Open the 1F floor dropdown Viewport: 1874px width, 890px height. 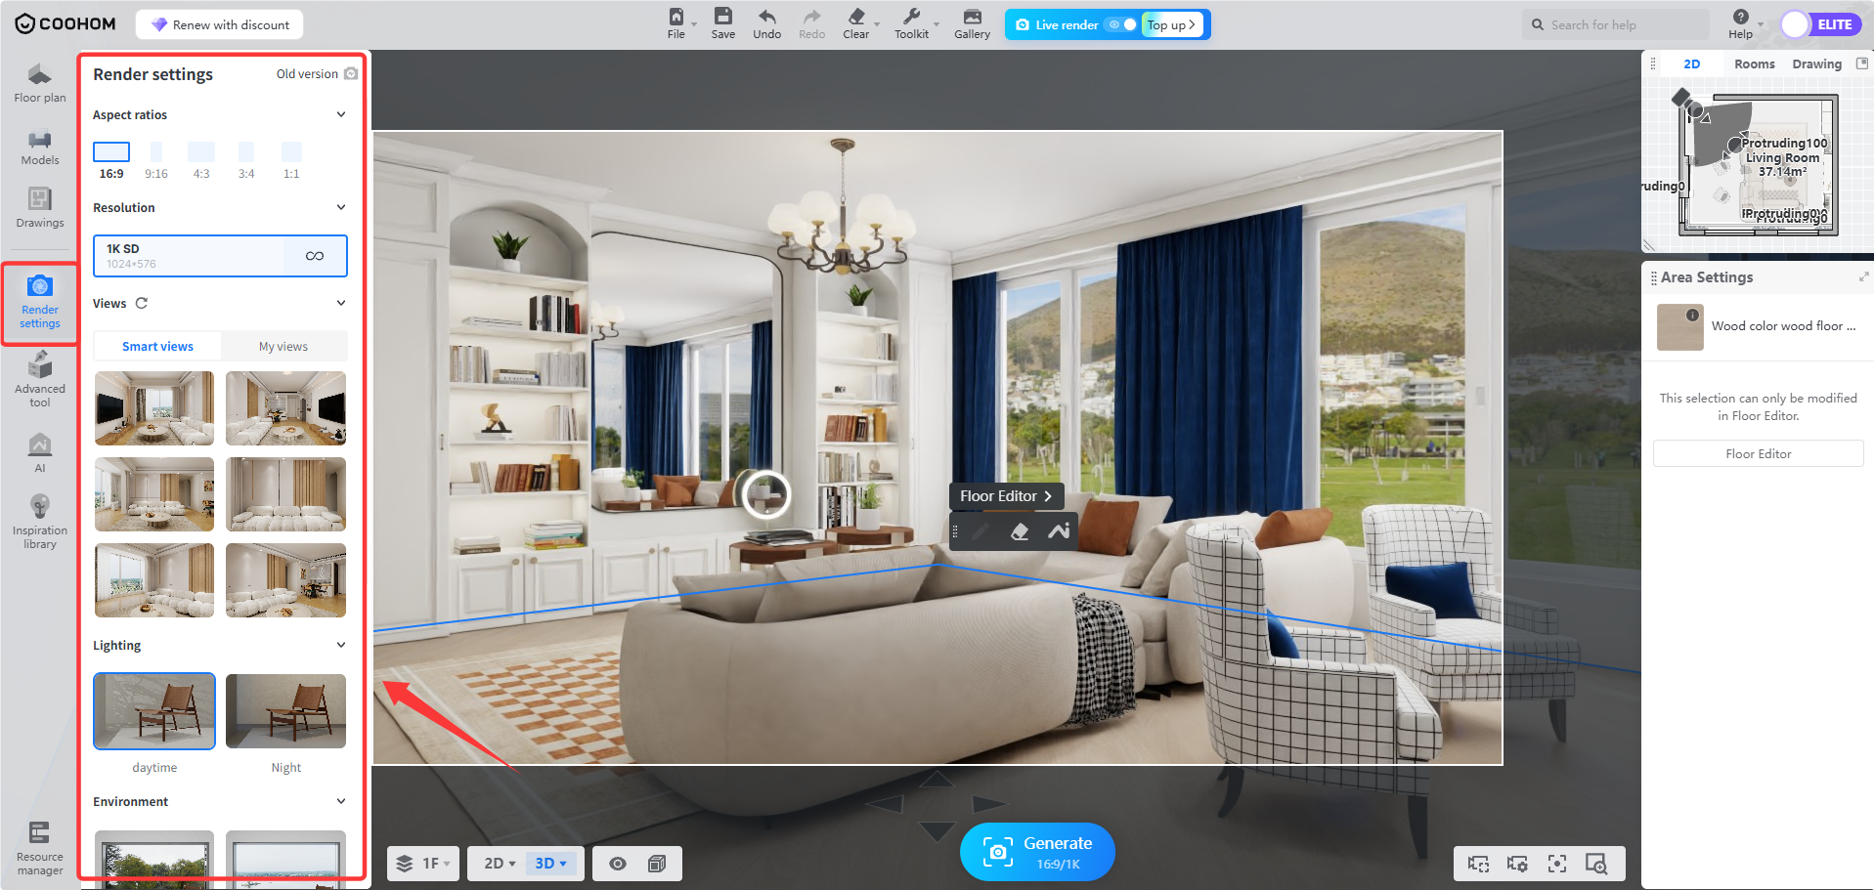pyautogui.click(x=424, y=864)
